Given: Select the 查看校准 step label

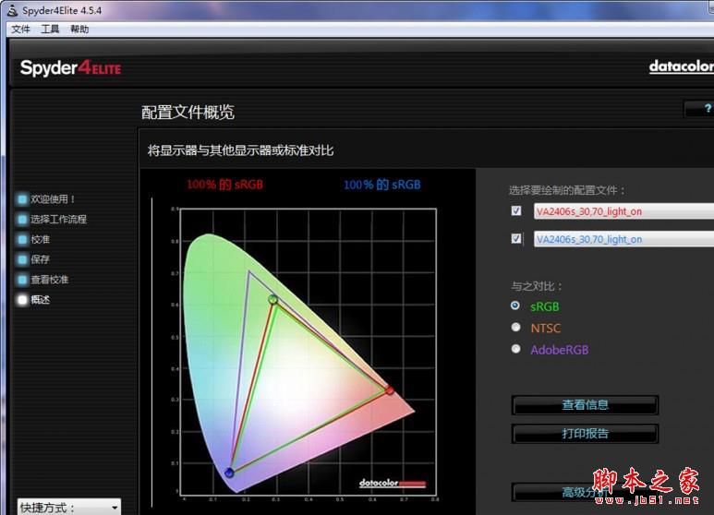Looking at the screenshot, I should point(49,280).
